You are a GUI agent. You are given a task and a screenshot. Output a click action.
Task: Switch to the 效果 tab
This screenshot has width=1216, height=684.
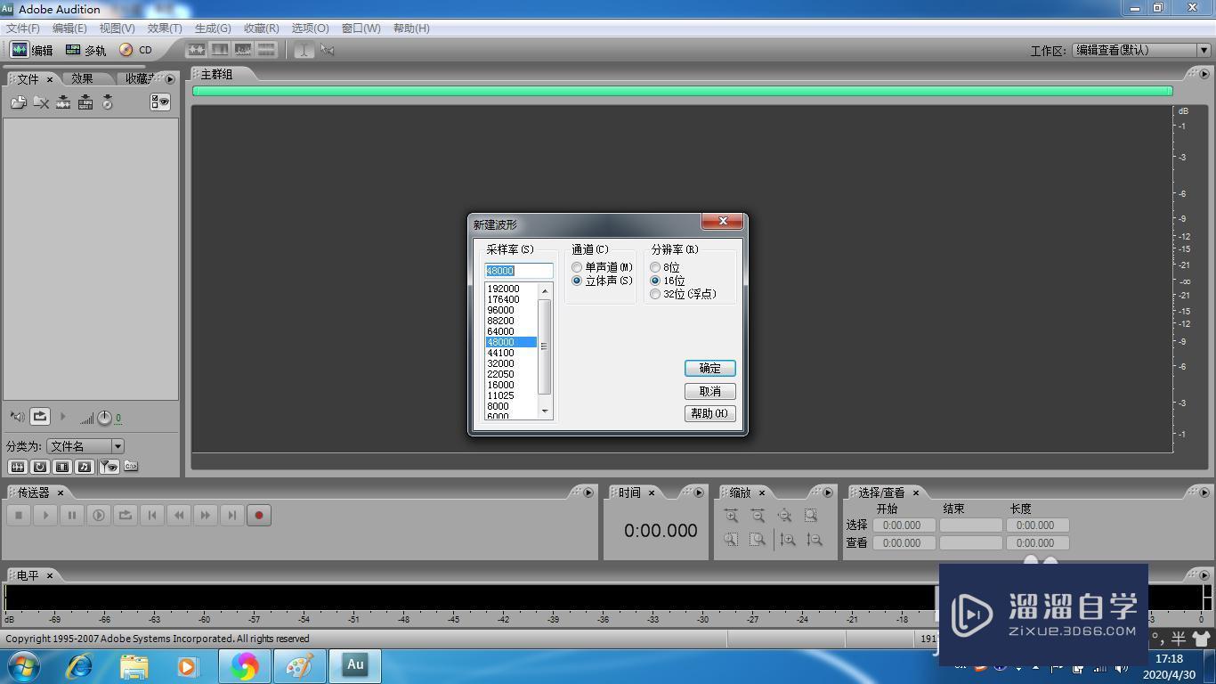(82, 78)
